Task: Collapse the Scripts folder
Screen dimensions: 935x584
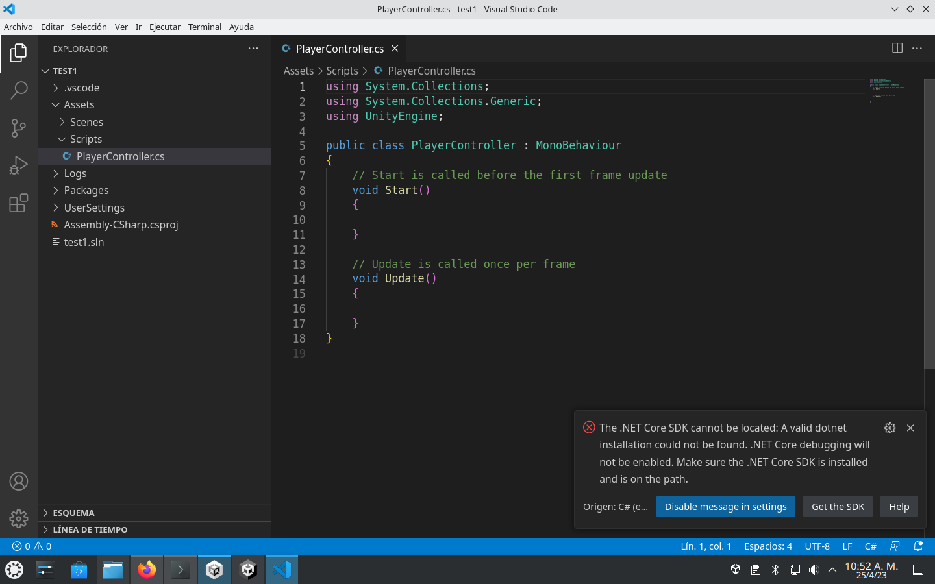Action: tap(155, 139)
